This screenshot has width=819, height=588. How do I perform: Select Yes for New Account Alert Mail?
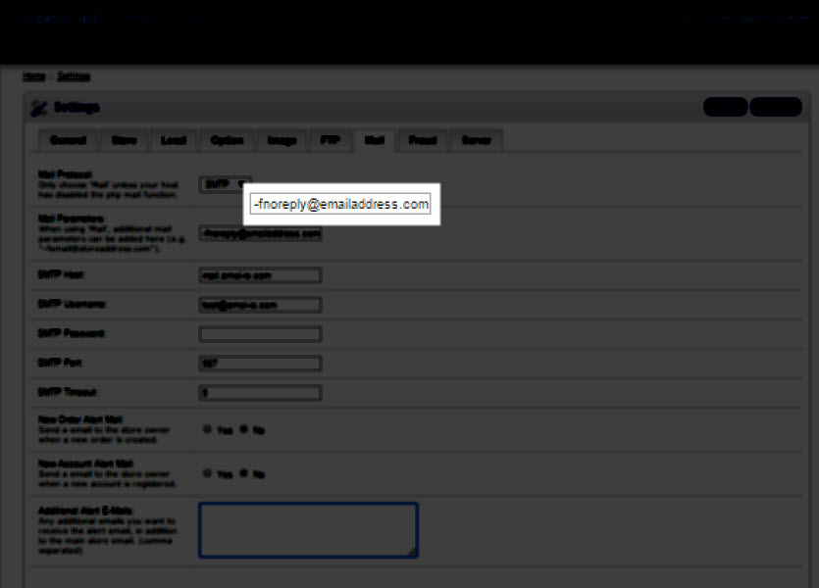207,472
